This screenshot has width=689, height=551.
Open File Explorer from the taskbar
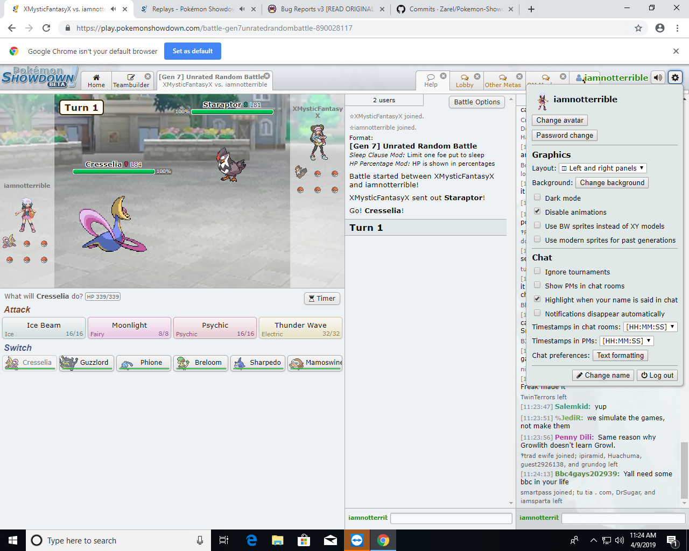click(278, 540)
